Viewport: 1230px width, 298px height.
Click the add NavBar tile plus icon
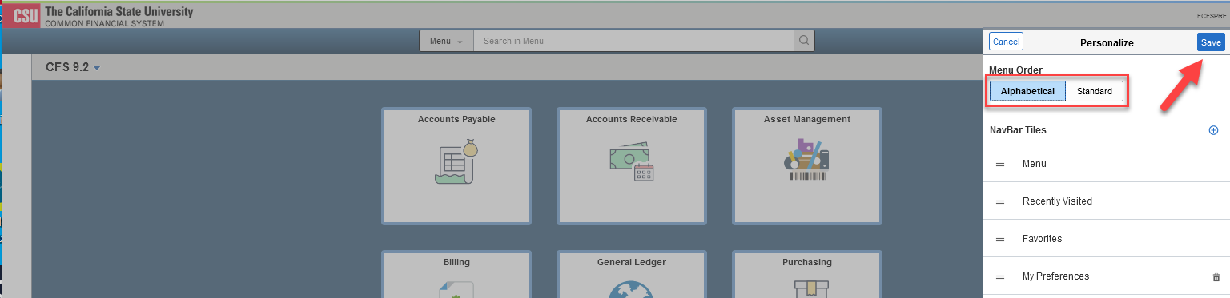tap(1213, 130)
